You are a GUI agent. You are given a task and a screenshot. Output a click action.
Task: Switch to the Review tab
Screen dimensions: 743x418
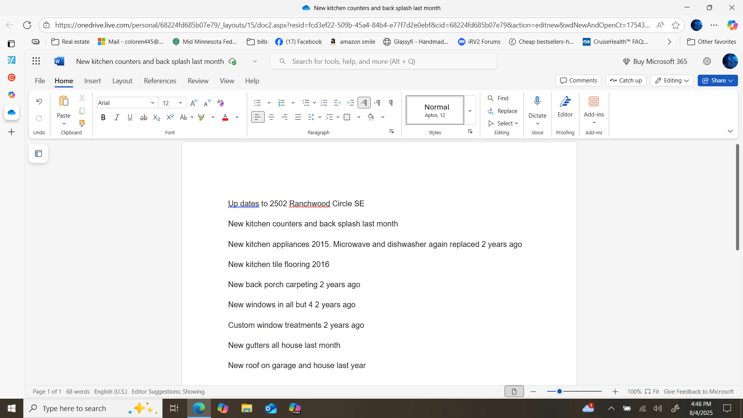(x=198, y=81)
